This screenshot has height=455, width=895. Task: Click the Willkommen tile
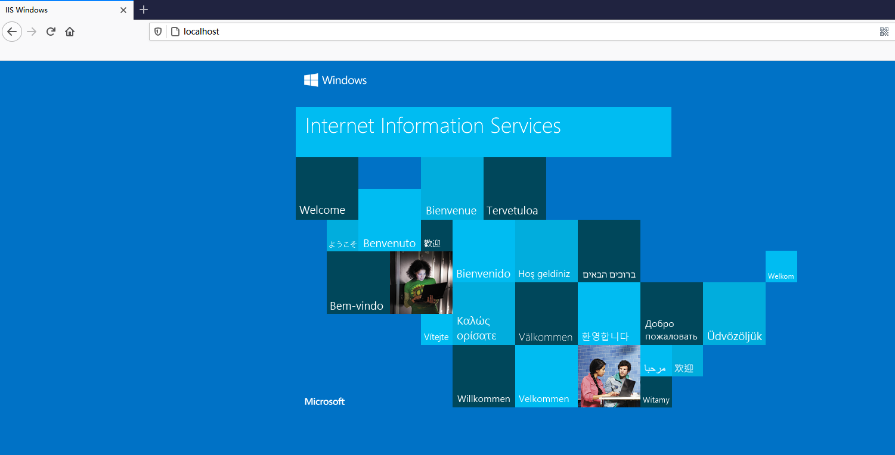click(x=484, y=376)
